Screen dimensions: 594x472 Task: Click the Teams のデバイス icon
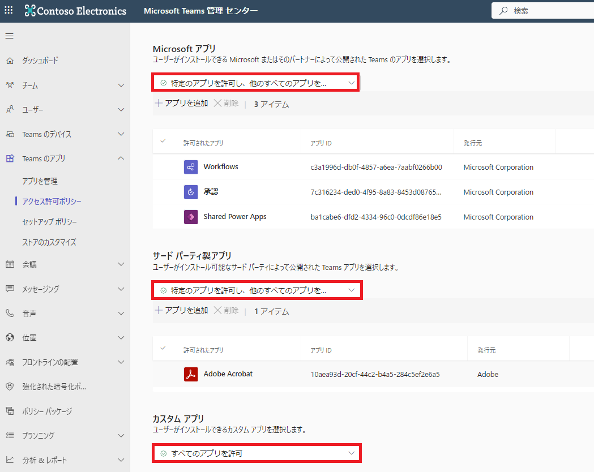tap(10, 134)
